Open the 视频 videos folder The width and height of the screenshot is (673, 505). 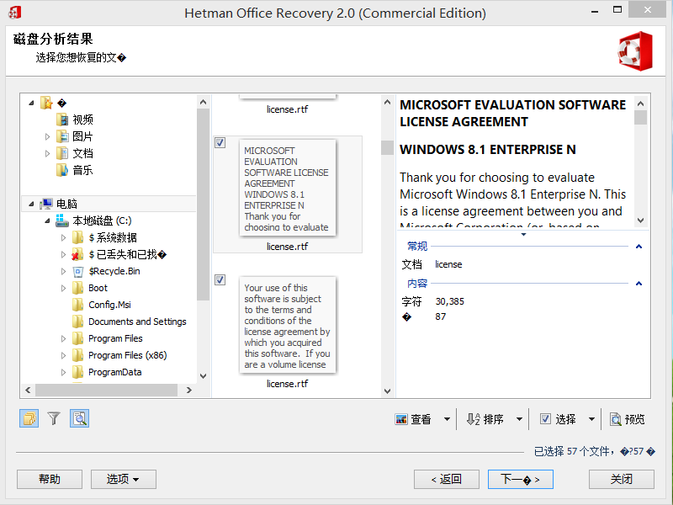75,120
